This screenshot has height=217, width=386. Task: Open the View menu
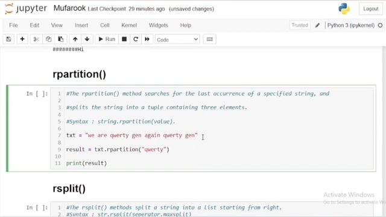pyautogui.click(x=57, y=25)
